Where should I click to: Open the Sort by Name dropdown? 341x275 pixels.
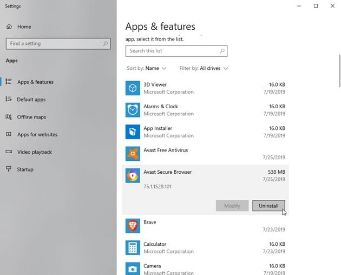(147, 68)
